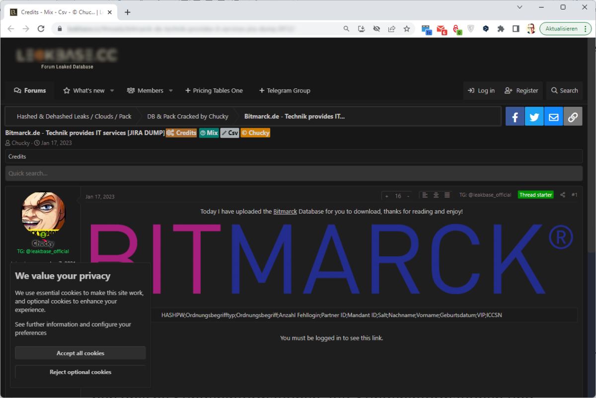The image size is (596, 398).
Task: Click the Log in button
Action: [481, 90]
